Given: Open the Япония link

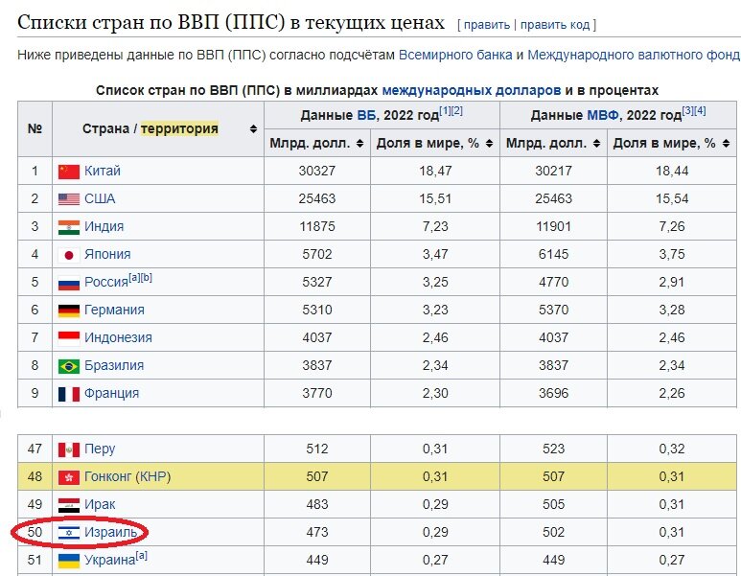Looking at the screenshot, I should [x=107, y=254].
